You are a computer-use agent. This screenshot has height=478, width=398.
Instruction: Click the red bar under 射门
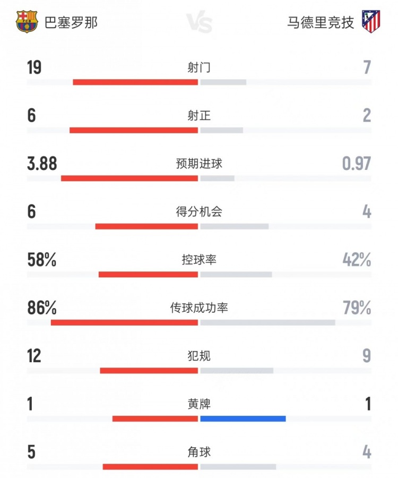pos(135,82)
